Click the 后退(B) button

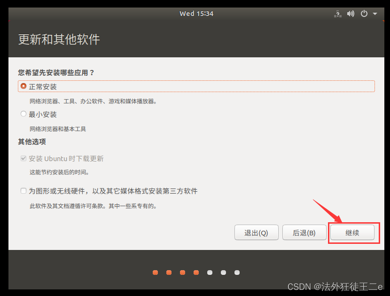click(x=304, y=232)
